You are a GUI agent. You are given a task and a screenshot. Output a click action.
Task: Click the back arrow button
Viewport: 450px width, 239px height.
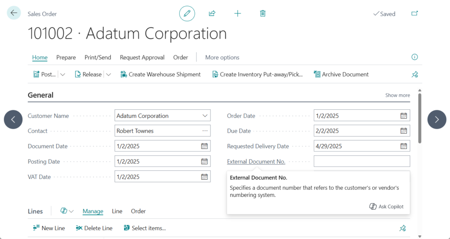[x=14, y=13]
